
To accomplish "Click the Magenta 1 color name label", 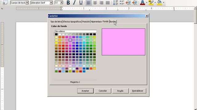I will (75, 82).
